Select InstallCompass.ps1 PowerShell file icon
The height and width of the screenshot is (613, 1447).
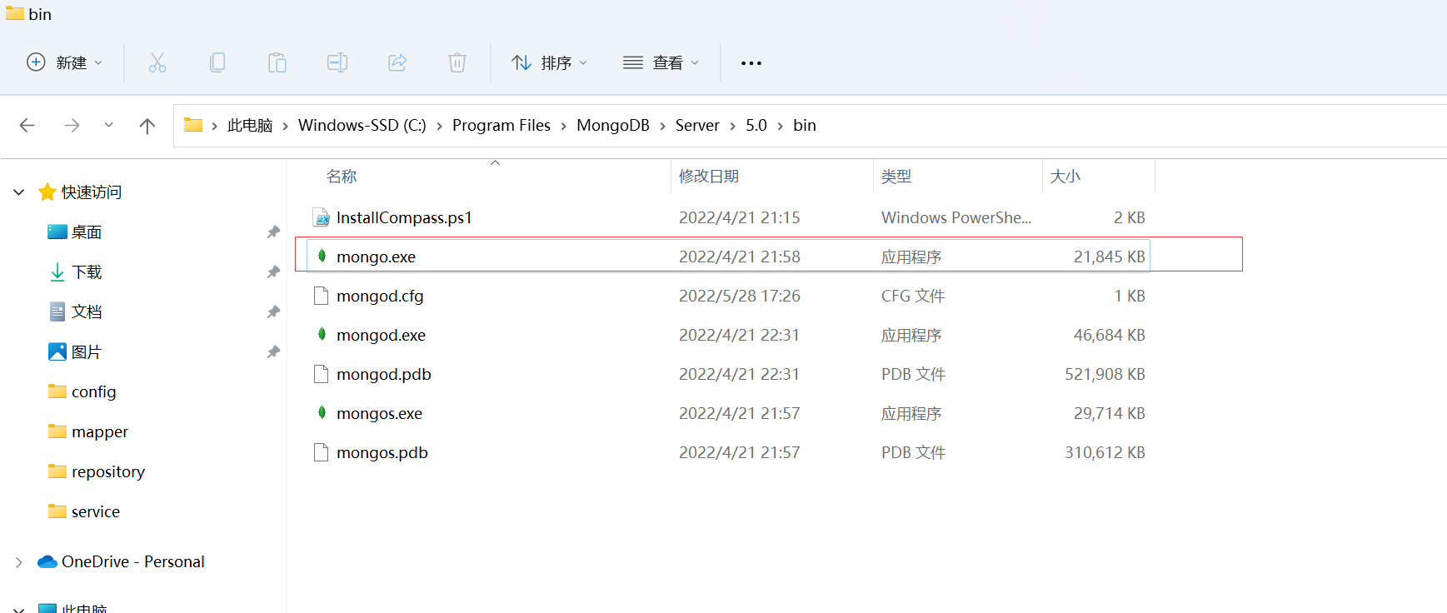pyautogui.click(x=321, y=217)
